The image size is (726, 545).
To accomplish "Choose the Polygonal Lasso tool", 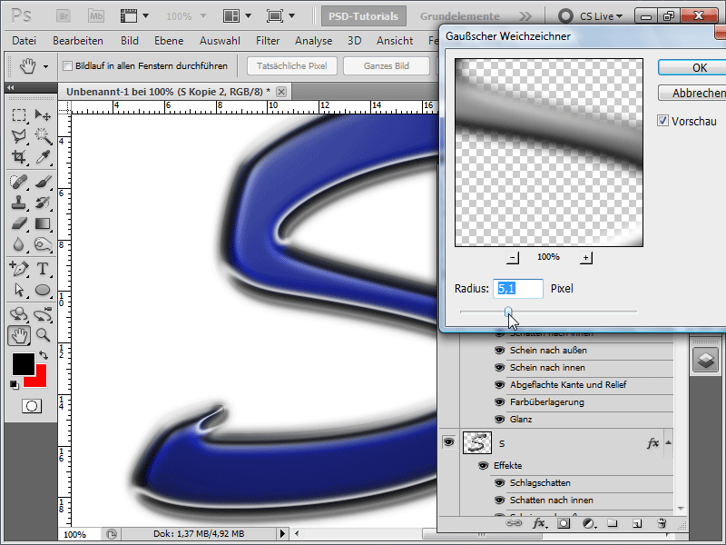I will [18, 135].
